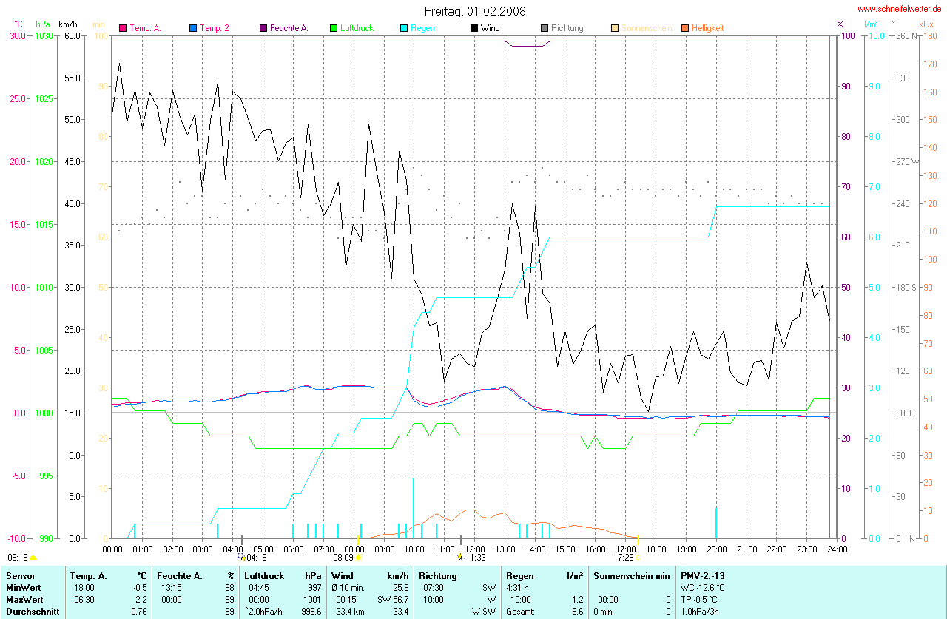Select the Regen legend label

422,28
